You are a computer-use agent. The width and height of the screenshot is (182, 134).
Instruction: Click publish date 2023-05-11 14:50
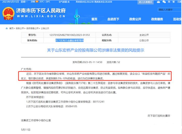pyautogui.click(x=87, y=62)
